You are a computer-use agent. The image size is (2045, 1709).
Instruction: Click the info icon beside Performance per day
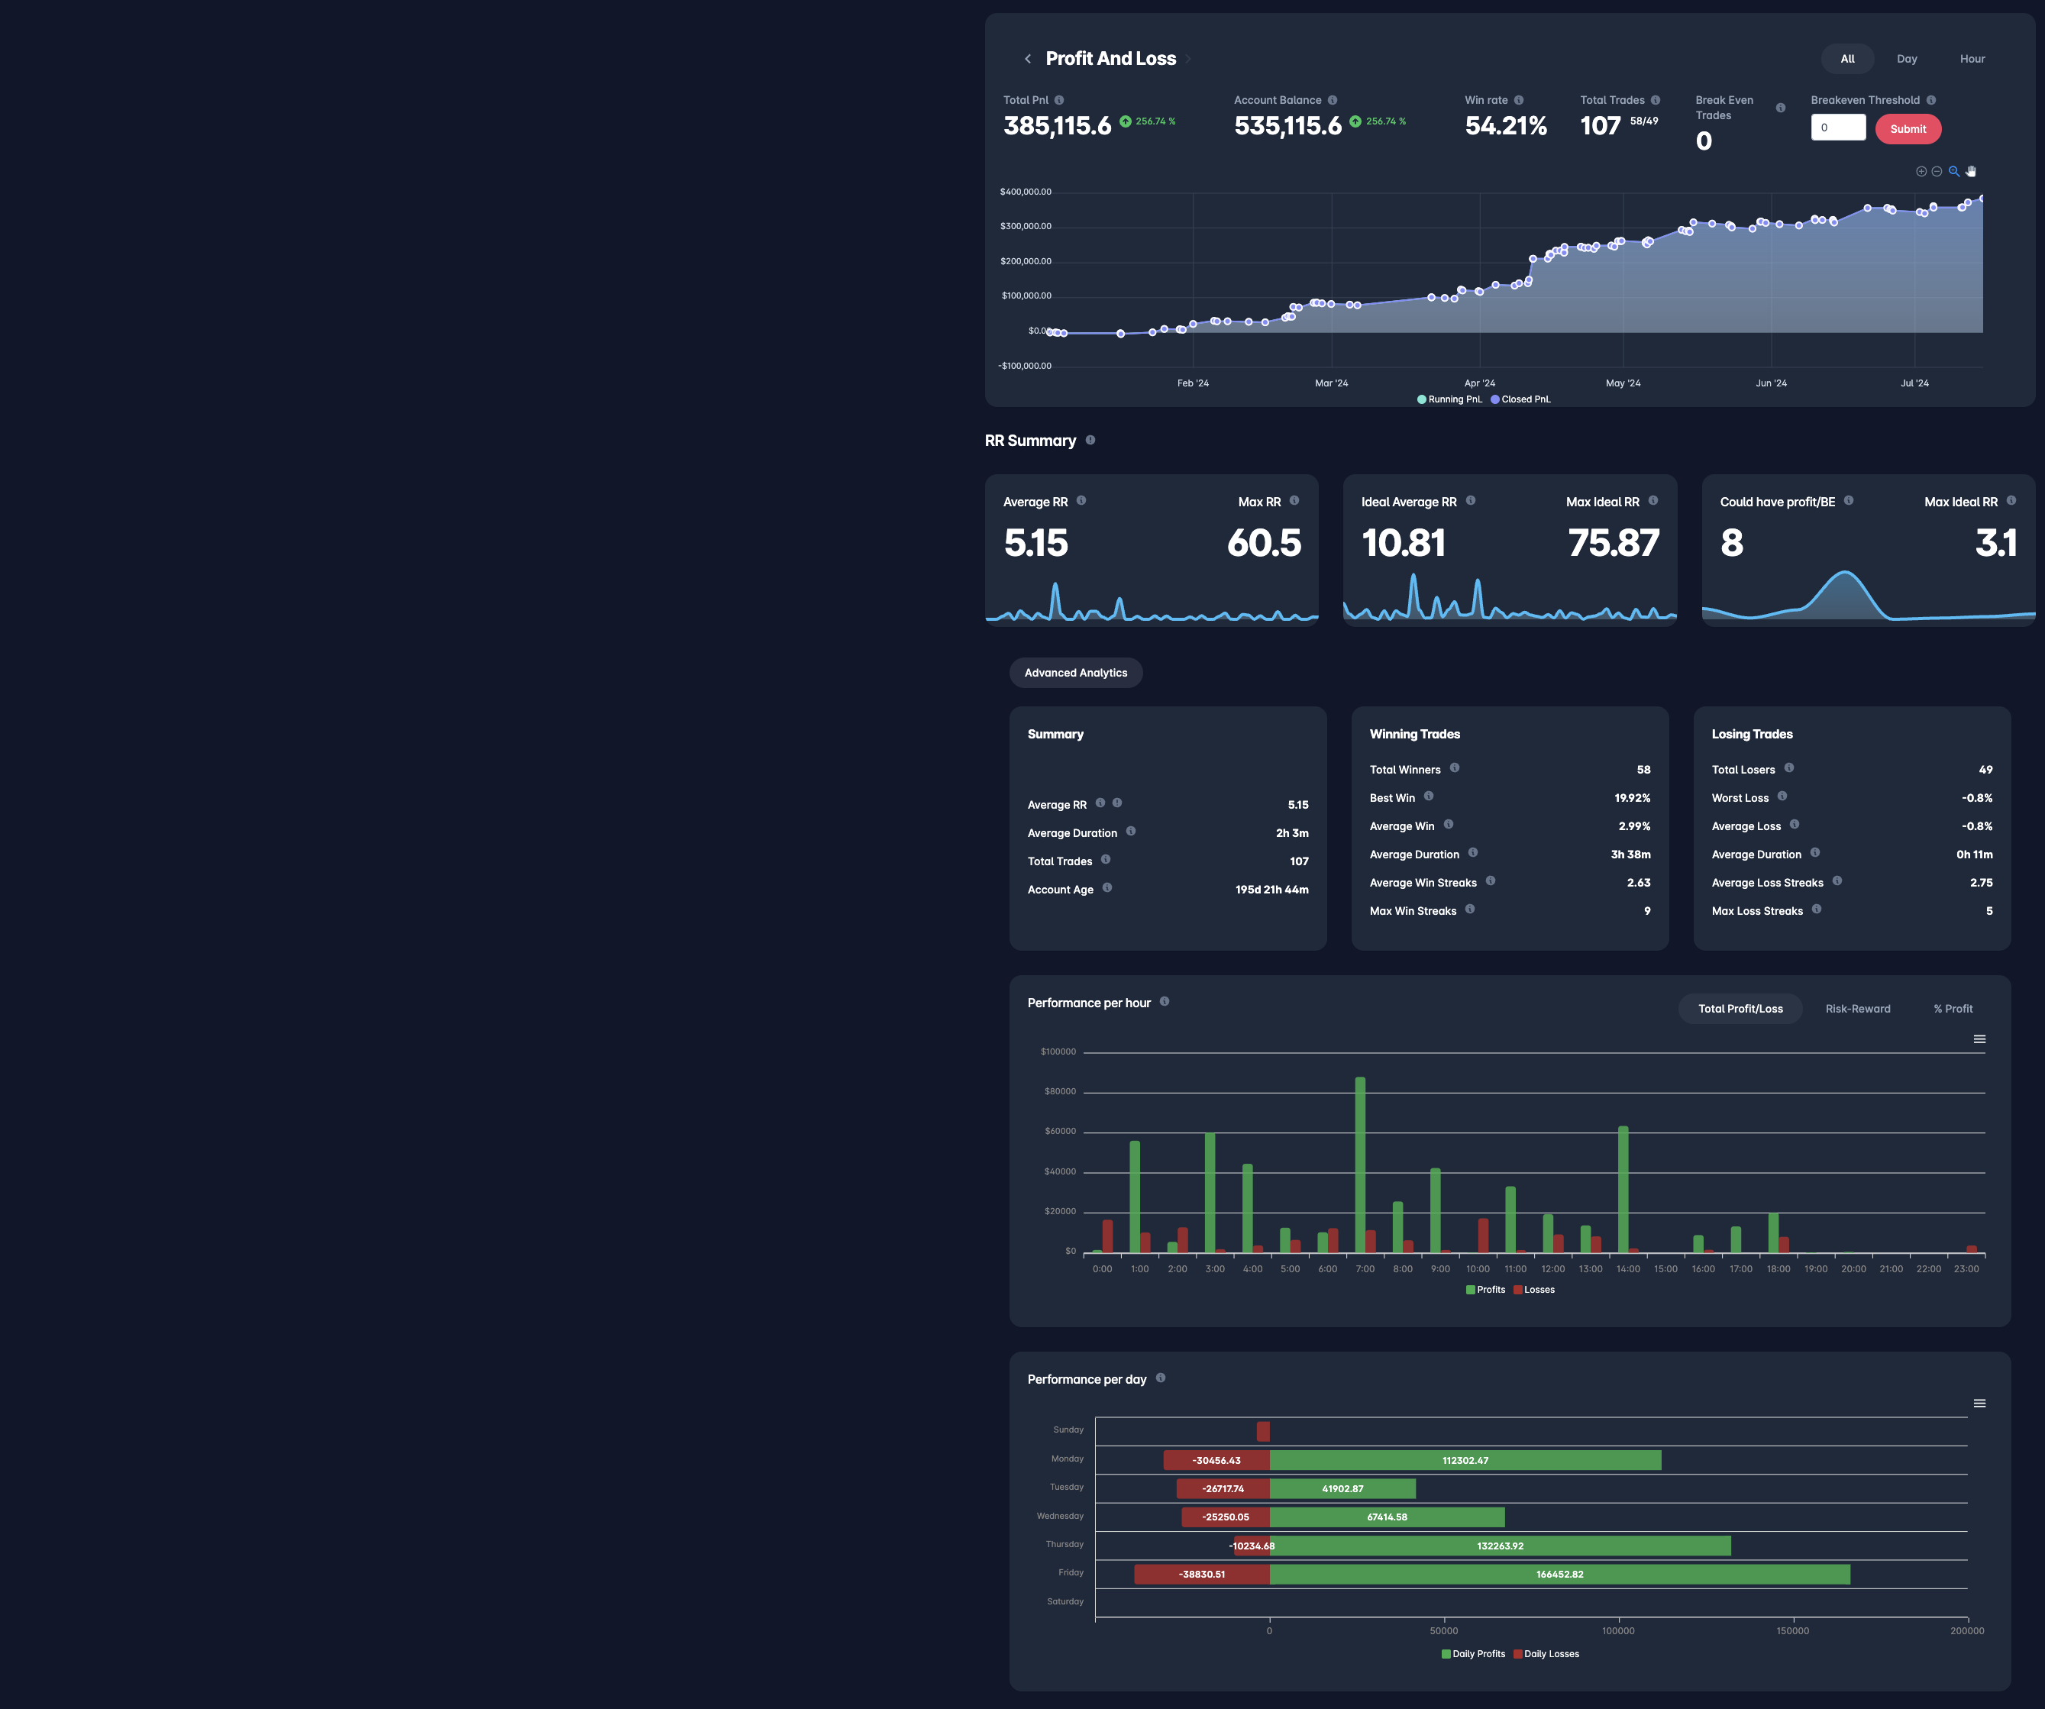pyautogui.click(x=1160, y=1379)
